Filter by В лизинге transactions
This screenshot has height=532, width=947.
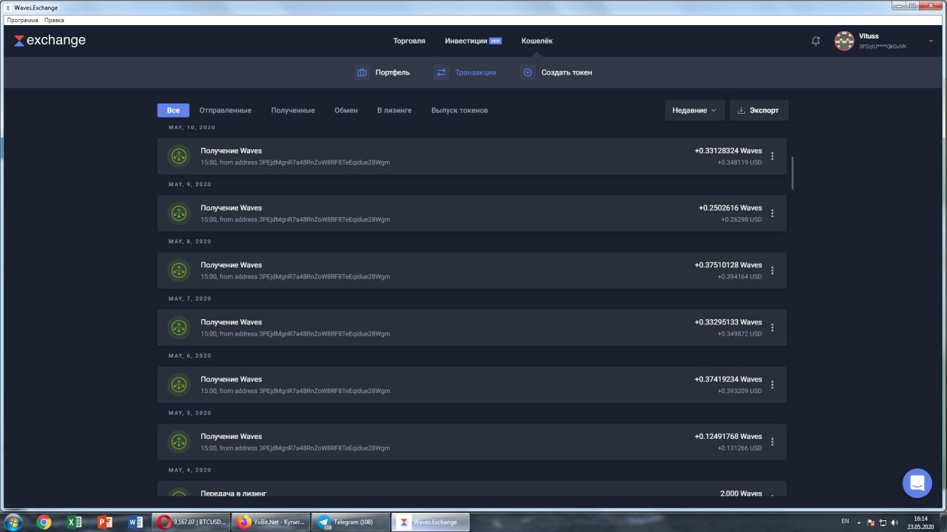pos(394,110)
